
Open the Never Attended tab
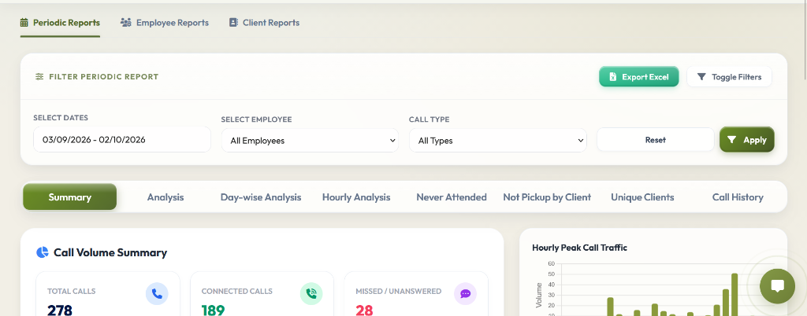(452, 197)
